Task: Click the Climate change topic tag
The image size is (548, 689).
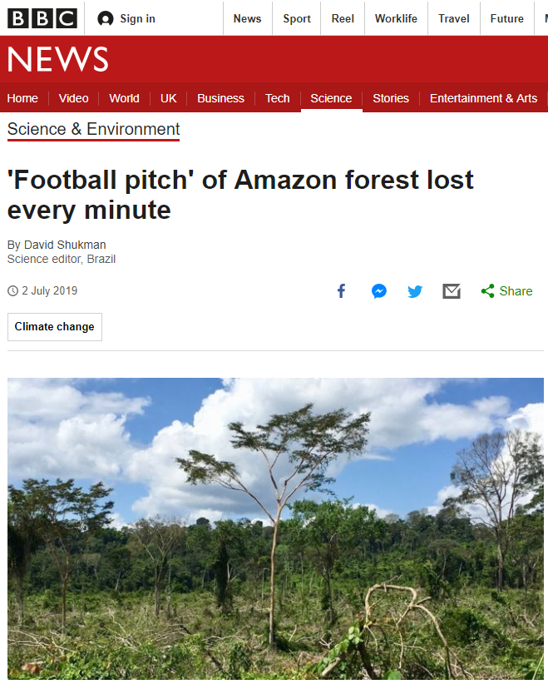Action: coord(55,327)
